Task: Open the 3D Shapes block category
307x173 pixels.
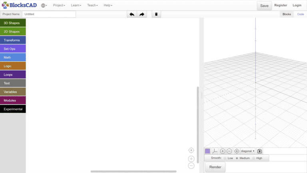Action: (x=13, y=23)
